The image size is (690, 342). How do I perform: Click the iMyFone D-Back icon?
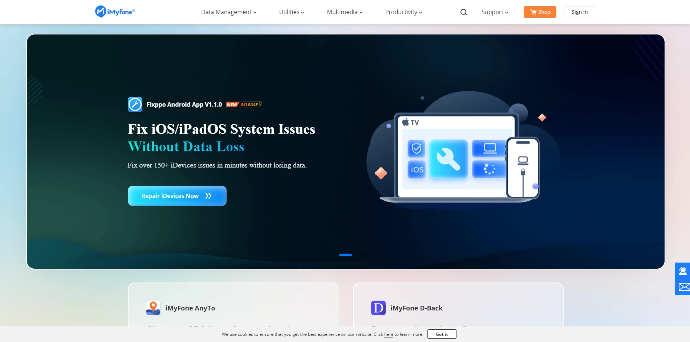(378, 308)
